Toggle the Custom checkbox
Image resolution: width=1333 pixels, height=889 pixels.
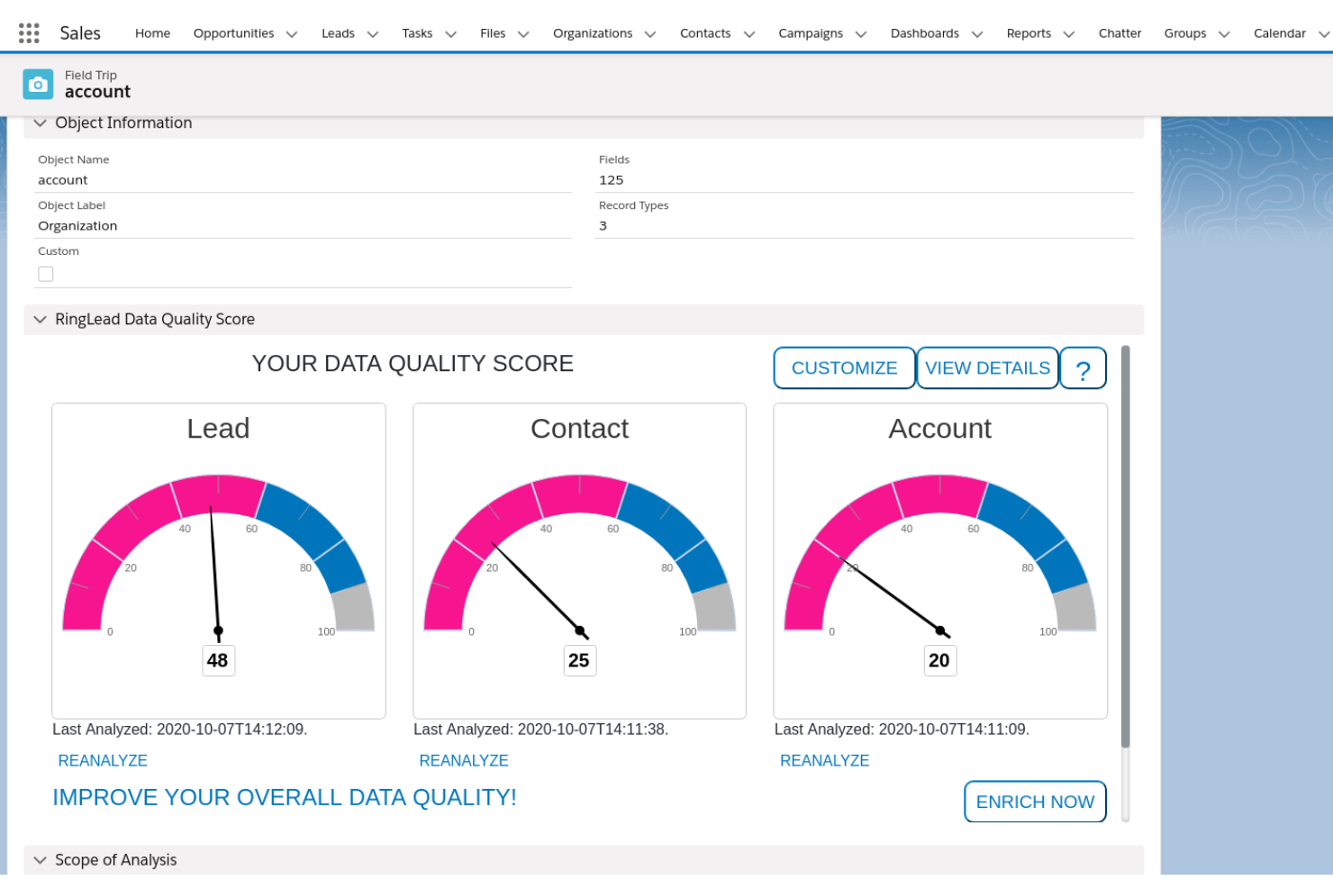[x=46, y=273]
